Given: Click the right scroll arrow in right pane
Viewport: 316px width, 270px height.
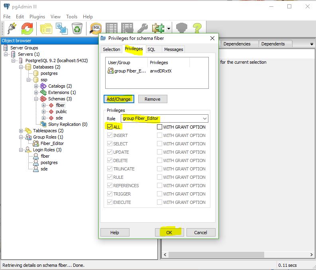Looking at the screenshot, I should pyautogui.click(x=311, y=254).
